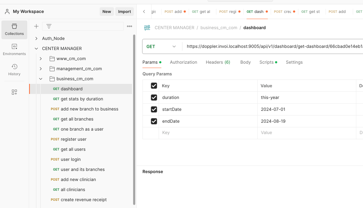Open the Environments panel
Screen dimensions: 363x208
point(14,50)
